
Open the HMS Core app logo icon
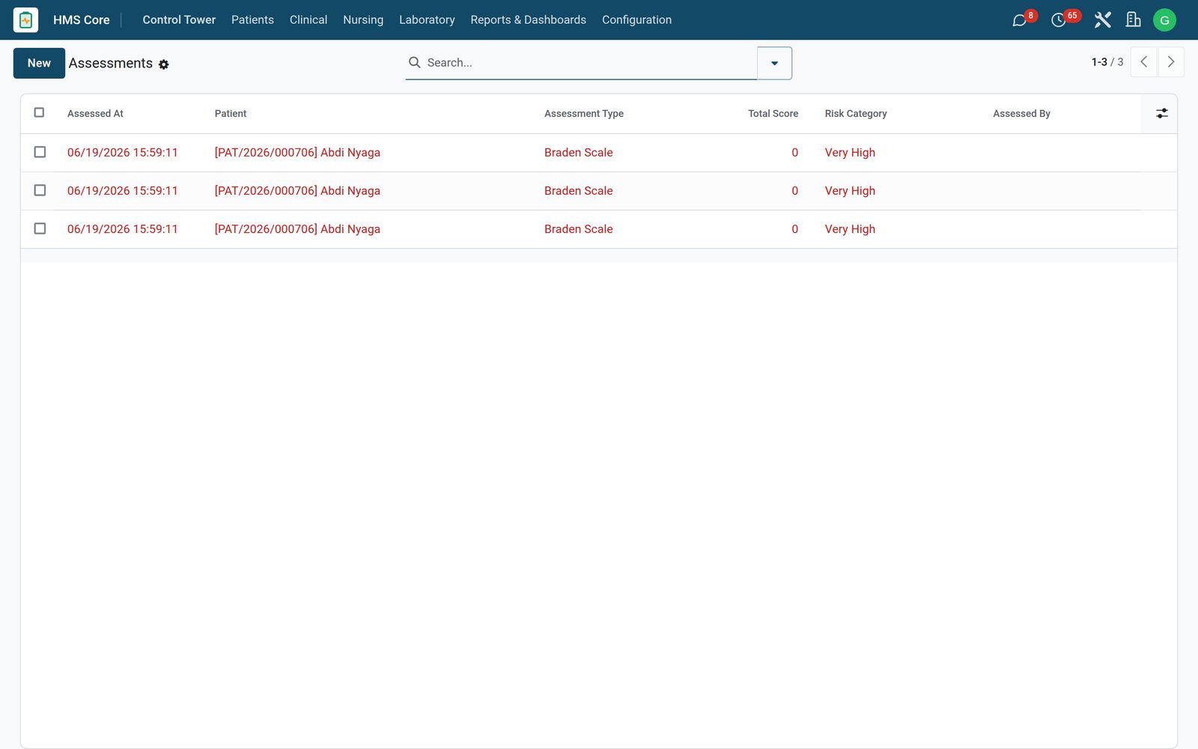click(25, 20)
